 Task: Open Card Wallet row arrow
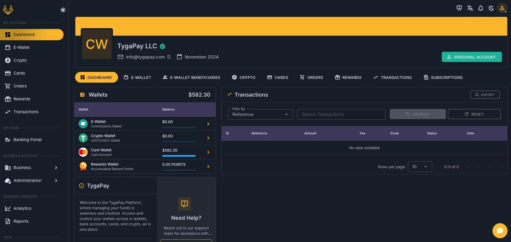[x=208, y=152]
